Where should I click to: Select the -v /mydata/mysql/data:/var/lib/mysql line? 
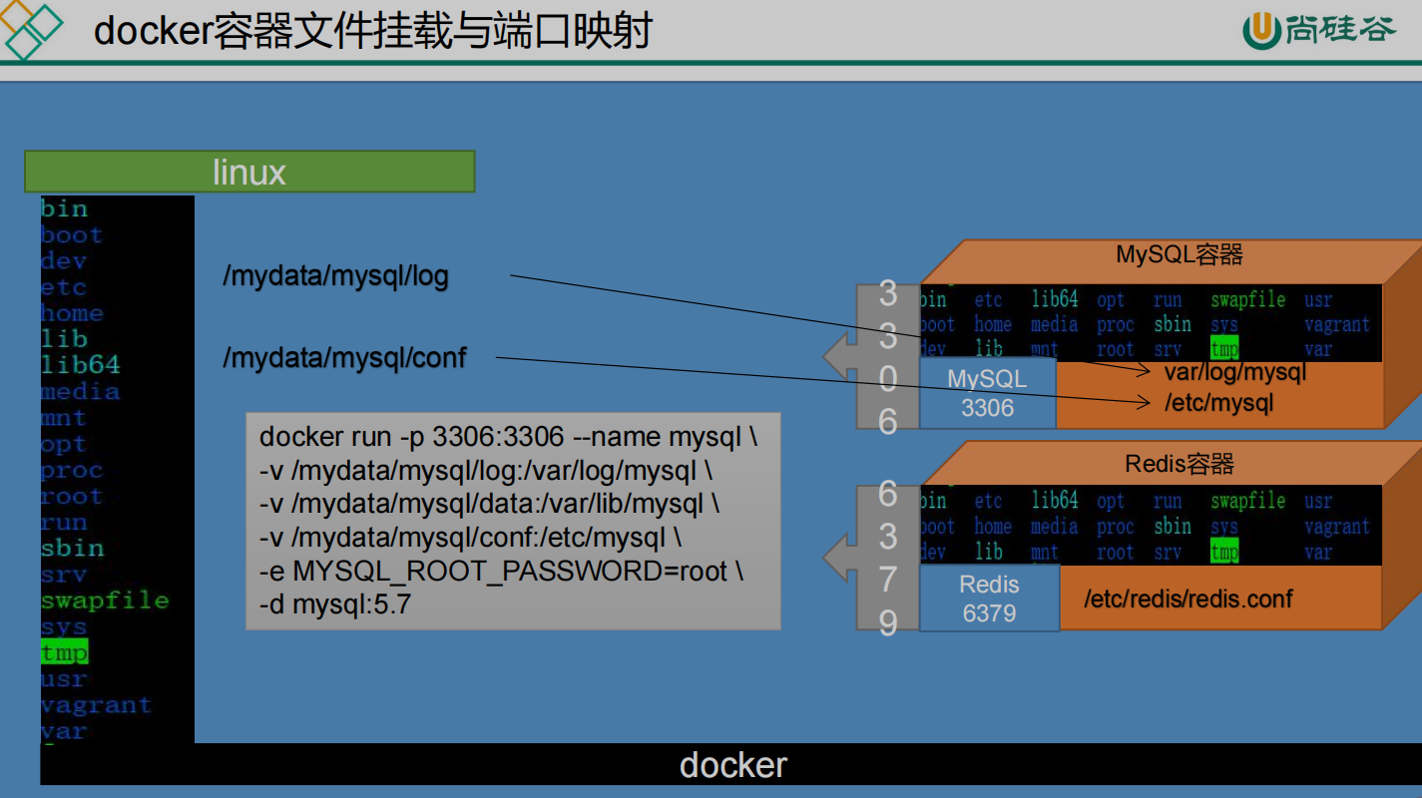[489, 504]
